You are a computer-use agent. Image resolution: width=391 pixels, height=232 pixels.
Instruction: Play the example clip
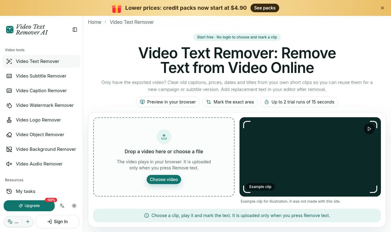369,129
